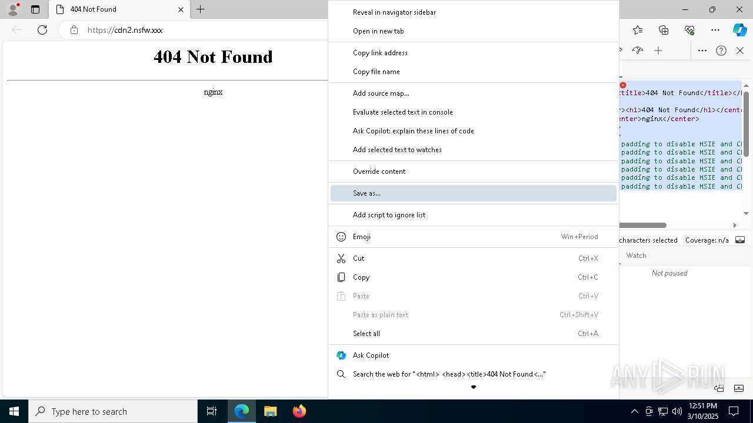Choose Open in new tab
This screenshot has height=423, width=753.
tap(474, 31)
